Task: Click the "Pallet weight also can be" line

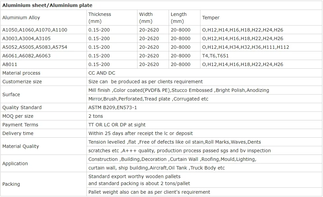Action: 149,192
